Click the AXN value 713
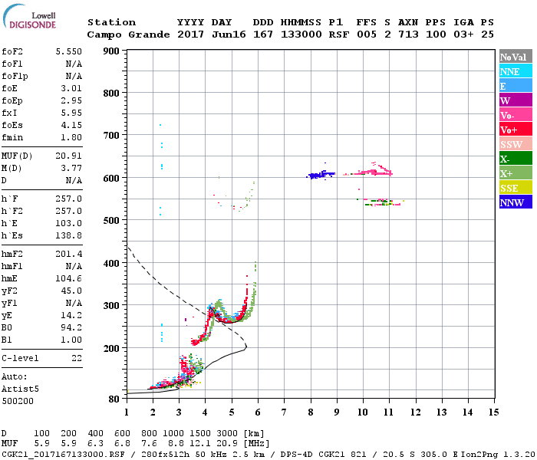 coord(408,34)
